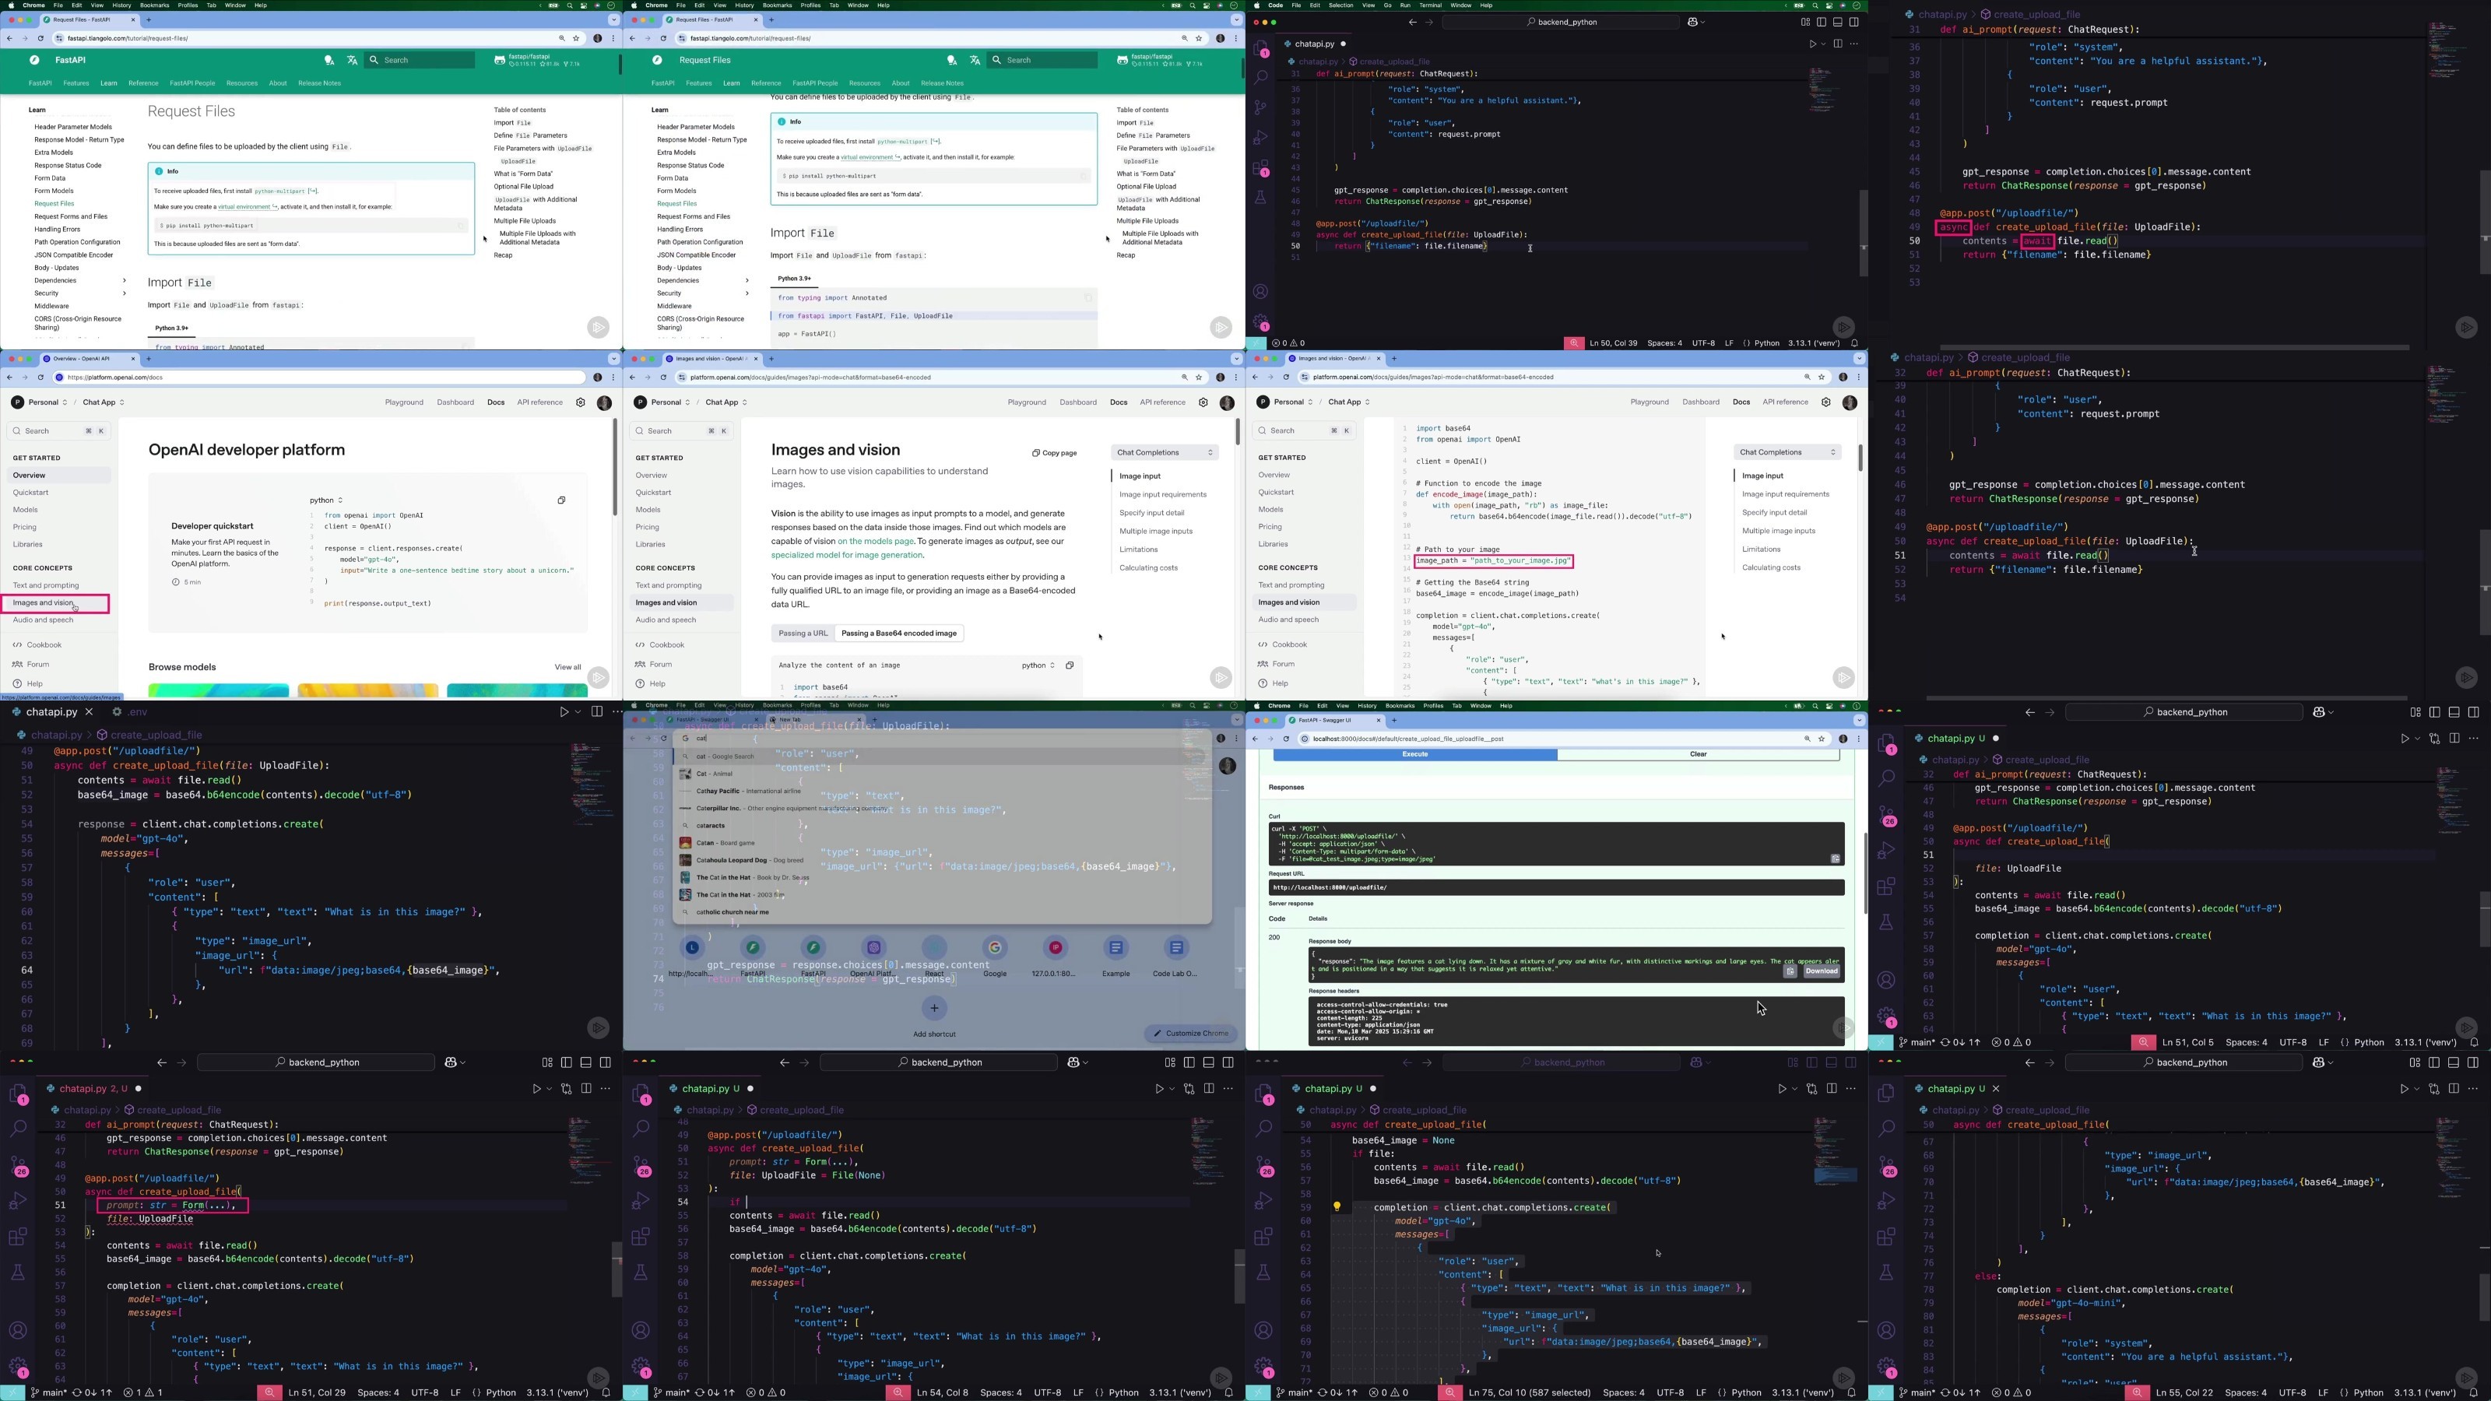Click remote window indicator in status bar with Ln 55, Col 22
The width and height of the screenshot is (2491, 1401).
[x=1881, y=1392]
